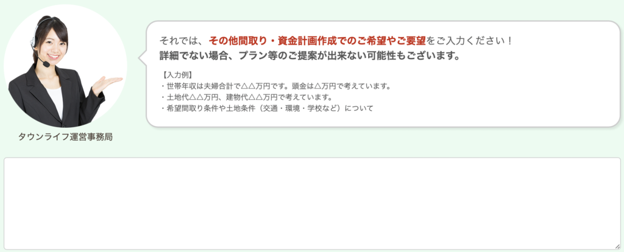This screenshot has width=624, height=252.
Task: Click the speech bubble's pointed tail
Action: (x=143, y=58)
